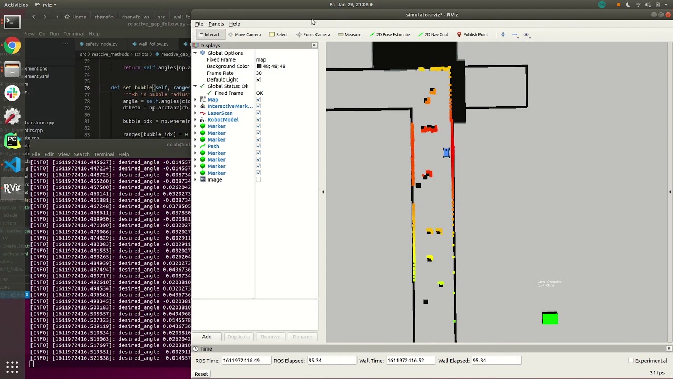Collapse the Global Options section

tap(195, 53)
